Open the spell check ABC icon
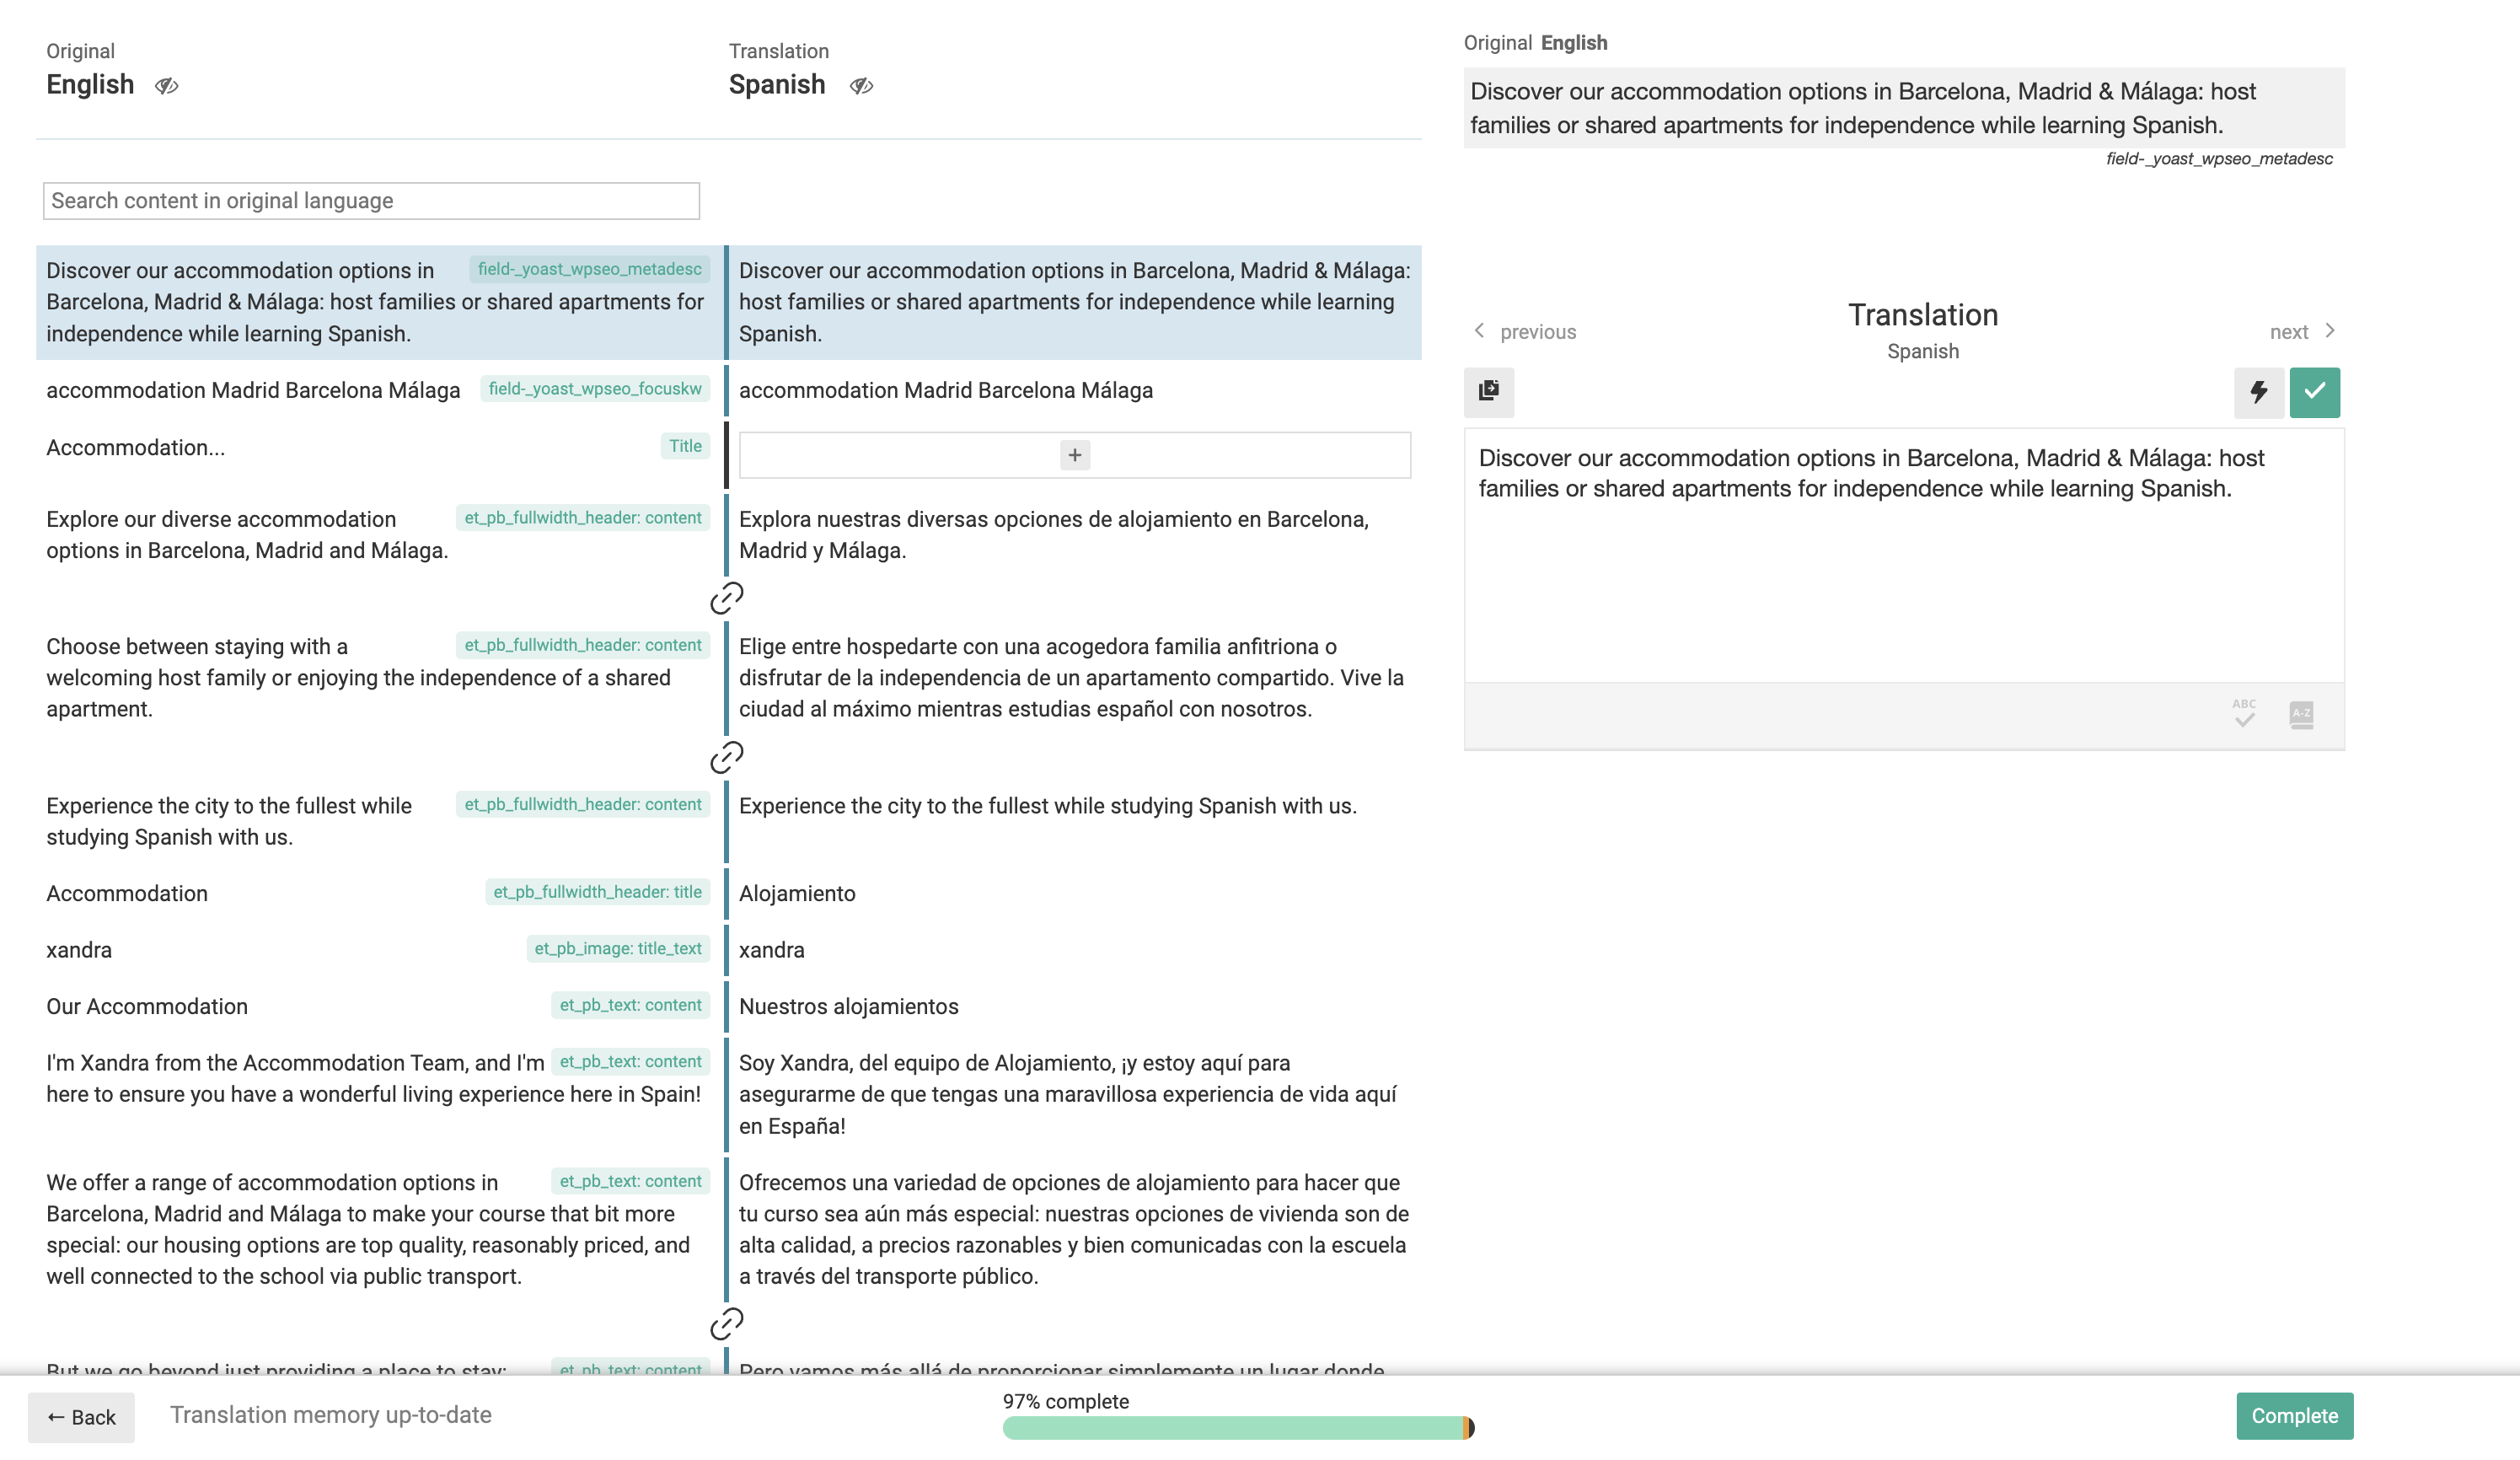Image resolution: width=2520 pixels, height=1460 pixels. [2244, 713]
